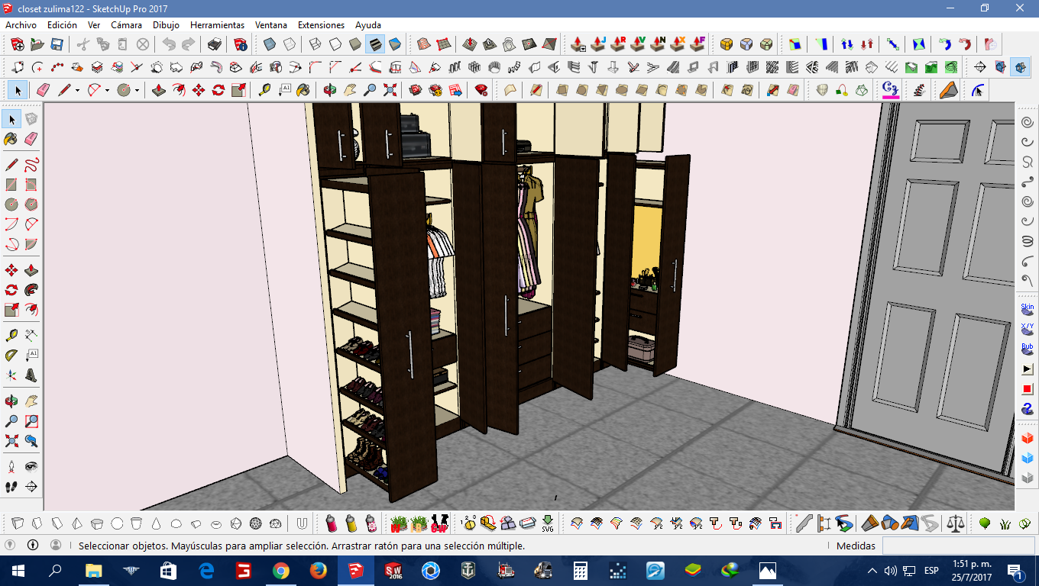
Task: Activate the Walk tool footprints icon
Action: [x=11, y=486]
